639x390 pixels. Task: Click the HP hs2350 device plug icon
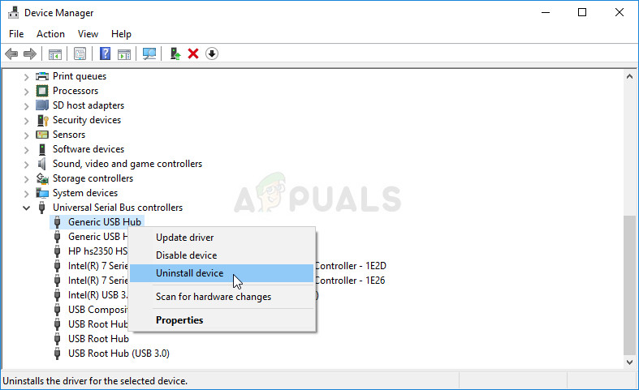pyautogui.click(x=58, y=251)
